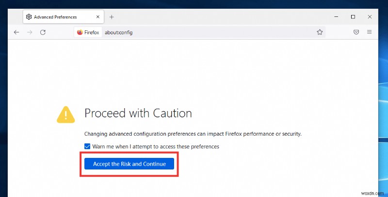
Task: Click the yellow warning triangle icon
Action: (x=65, y=114)
